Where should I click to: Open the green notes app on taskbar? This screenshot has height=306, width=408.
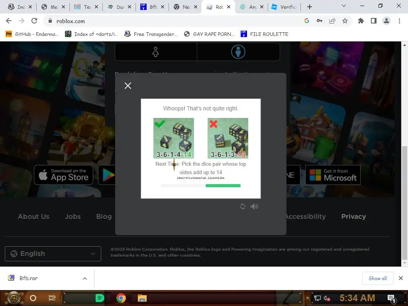click(100, 298)
